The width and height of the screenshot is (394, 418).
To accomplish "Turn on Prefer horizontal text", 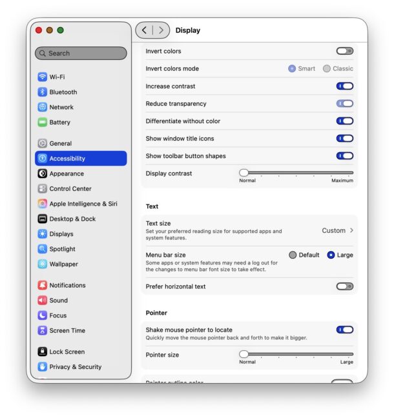I will tap(345, 286).
